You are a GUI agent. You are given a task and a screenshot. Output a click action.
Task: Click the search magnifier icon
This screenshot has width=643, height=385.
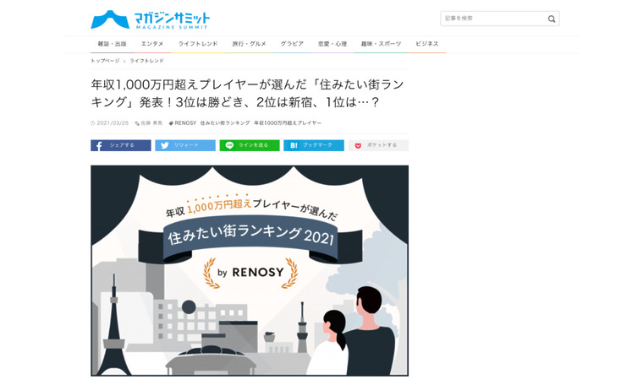[552, 19]
